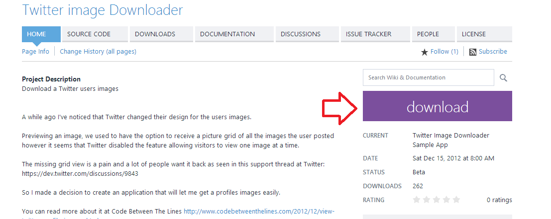The image size is (551, 219).
Task: Click 'Download a Twitter users images' text
Action: tap(70, 89)
